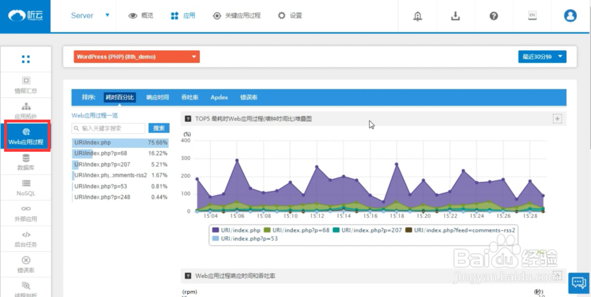The height and width of the screenshot is (297, 591).
Task: Click the alert bell icon
Action: click(x=417, y=16)
